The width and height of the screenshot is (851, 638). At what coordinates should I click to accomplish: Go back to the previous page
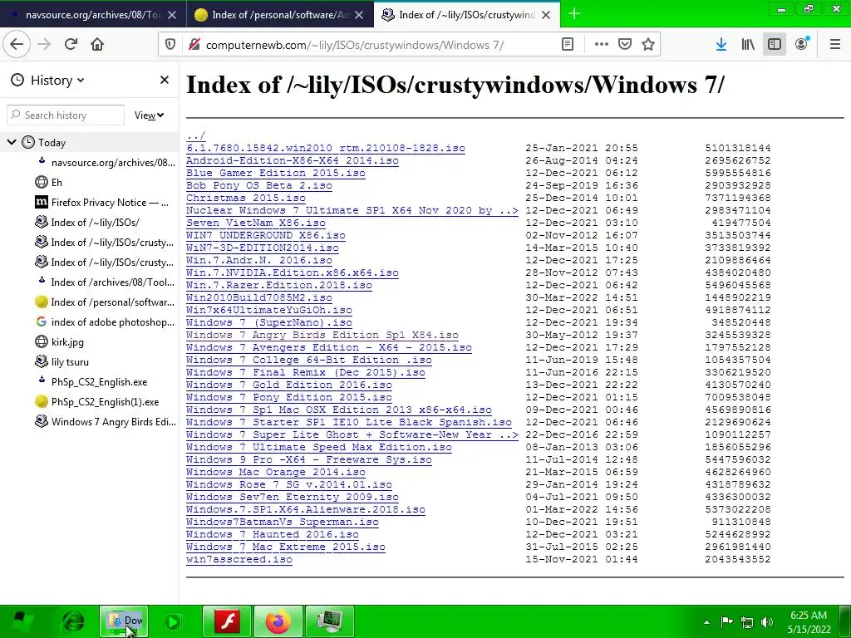17,45
